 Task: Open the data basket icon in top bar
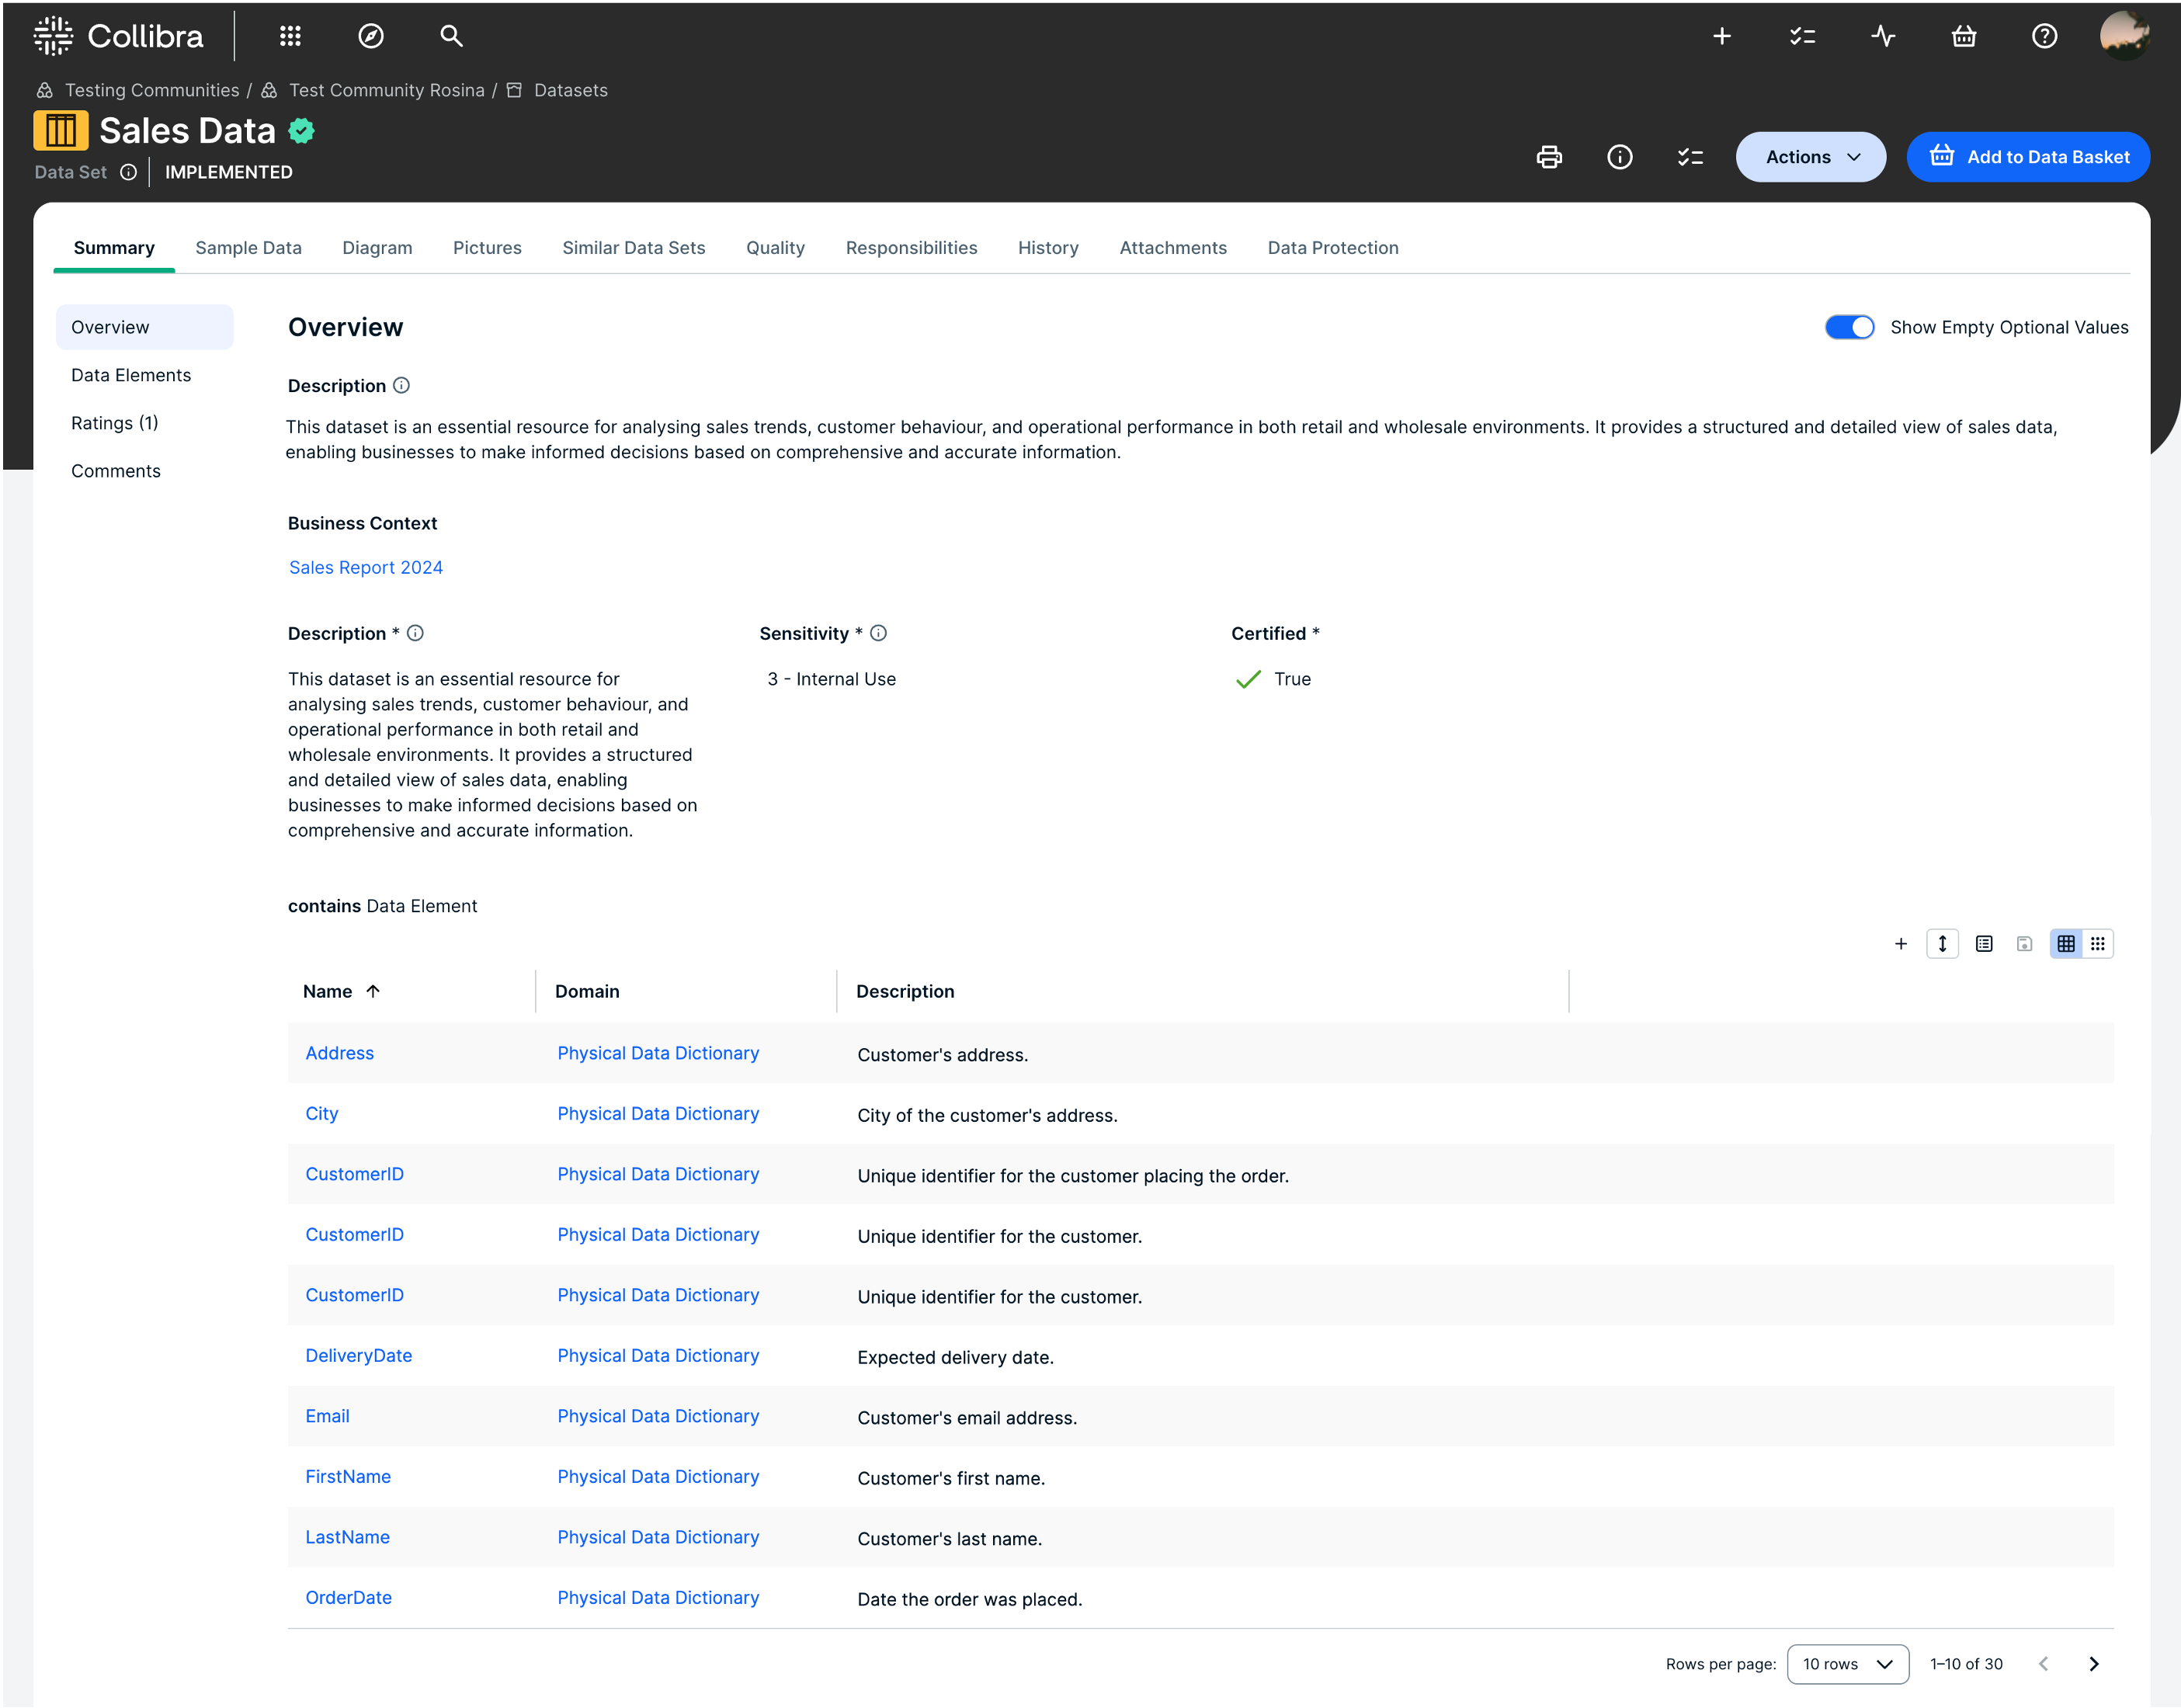point(1964,36)
